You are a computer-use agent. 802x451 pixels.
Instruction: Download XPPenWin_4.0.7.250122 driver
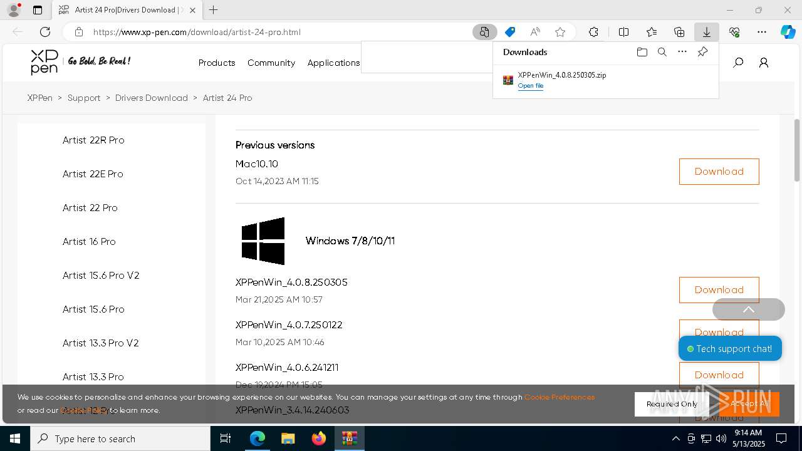coord(719,332)
